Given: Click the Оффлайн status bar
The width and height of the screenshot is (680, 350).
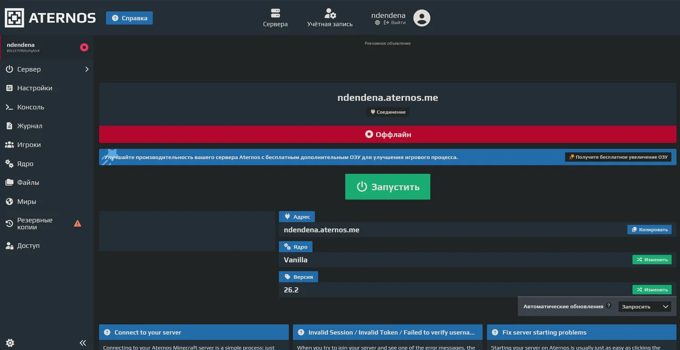Looking at the screenshot, I should point(388,134).
